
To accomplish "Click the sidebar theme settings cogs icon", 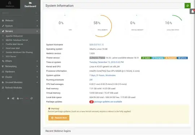I will pyautogui.click(x=13, y=98).
